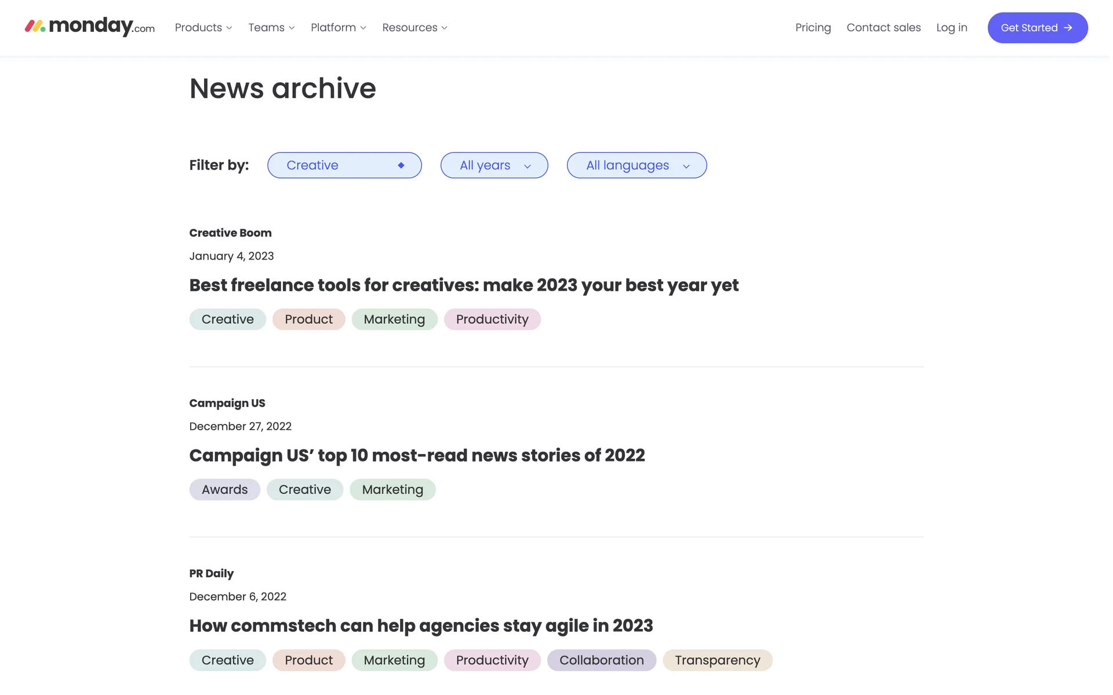The width and height of the screenshot is (1113, 695).
Task: Click Product tag under PR Daily article
Action: [308, 660]
